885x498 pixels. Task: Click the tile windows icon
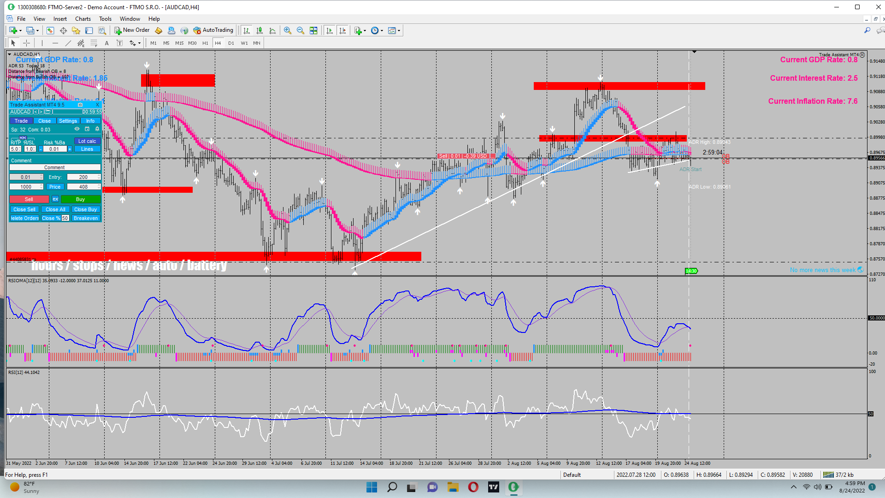(x=313, y=30)
